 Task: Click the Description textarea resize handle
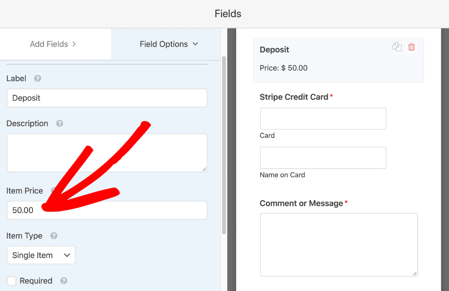(x=204, y=169)
